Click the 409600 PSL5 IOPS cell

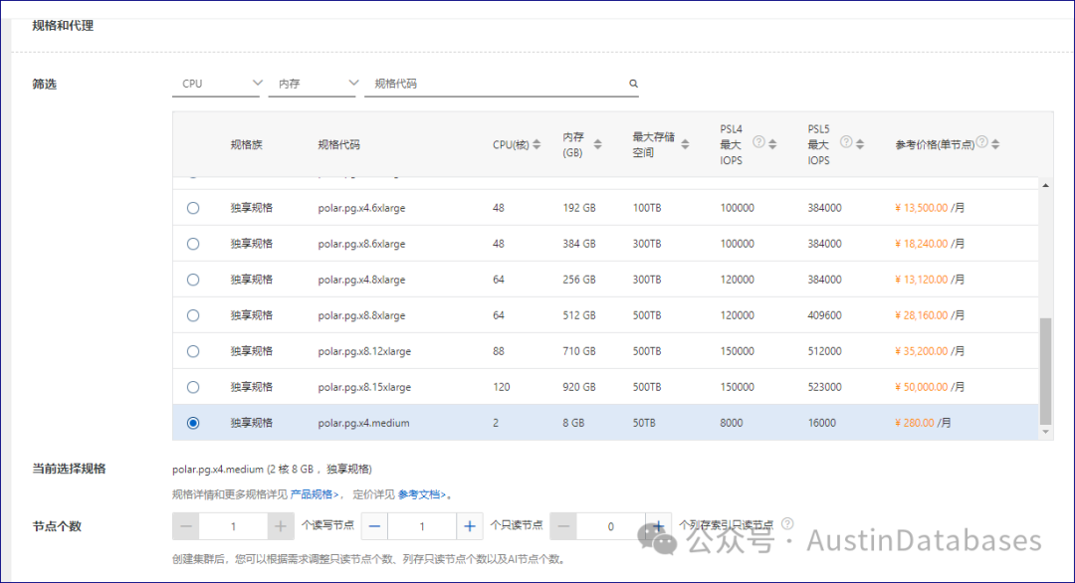(825, 315)
